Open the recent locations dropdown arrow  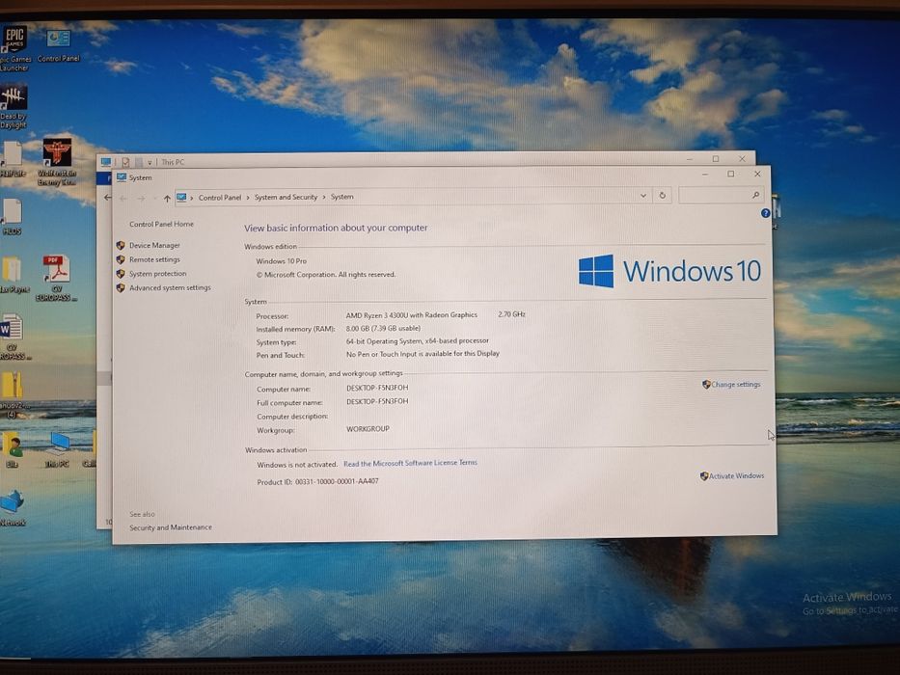[154, 199]
